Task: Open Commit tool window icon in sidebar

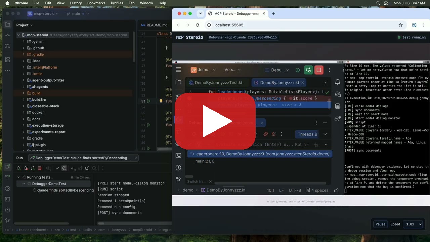Action: click(x=7, y=35)
